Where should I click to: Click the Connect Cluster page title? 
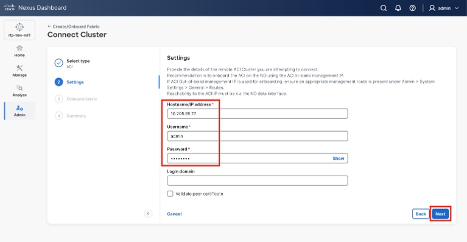[77, 35]
